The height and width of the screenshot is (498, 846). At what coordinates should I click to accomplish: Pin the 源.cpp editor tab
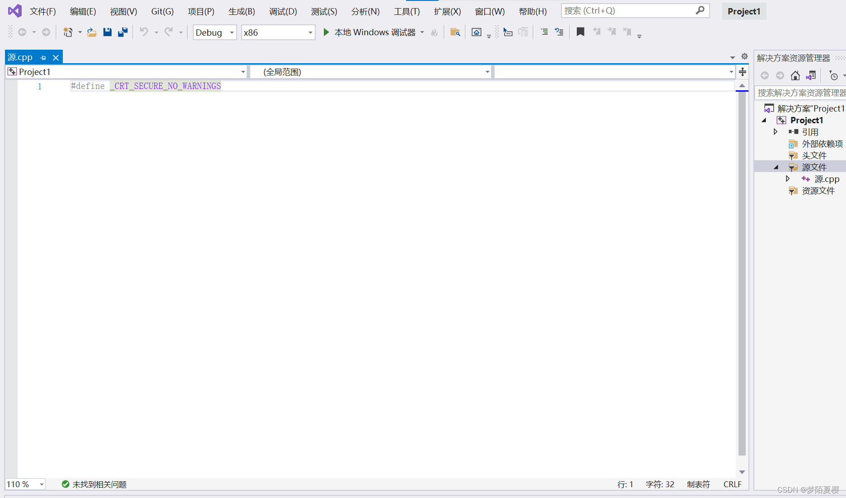(x=43, y=57)
